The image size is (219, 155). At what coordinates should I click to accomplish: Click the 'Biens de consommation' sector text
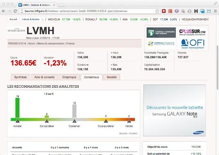point(51,43)
